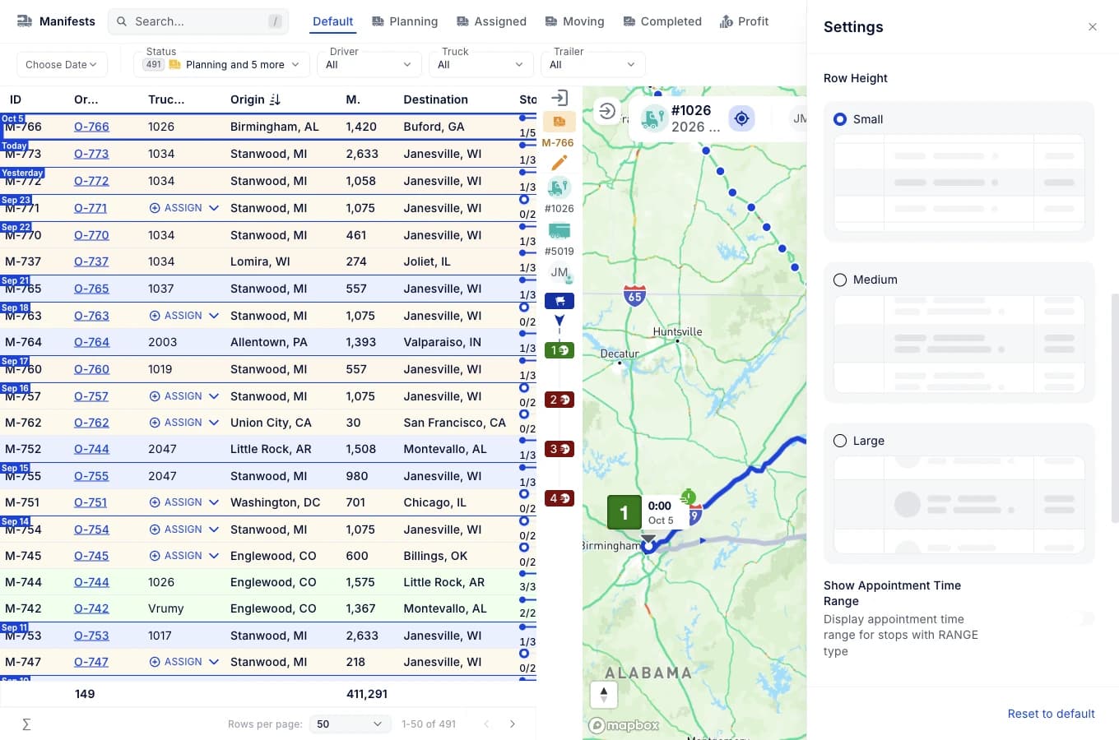Switch to the Completed tab

point(662,22)
